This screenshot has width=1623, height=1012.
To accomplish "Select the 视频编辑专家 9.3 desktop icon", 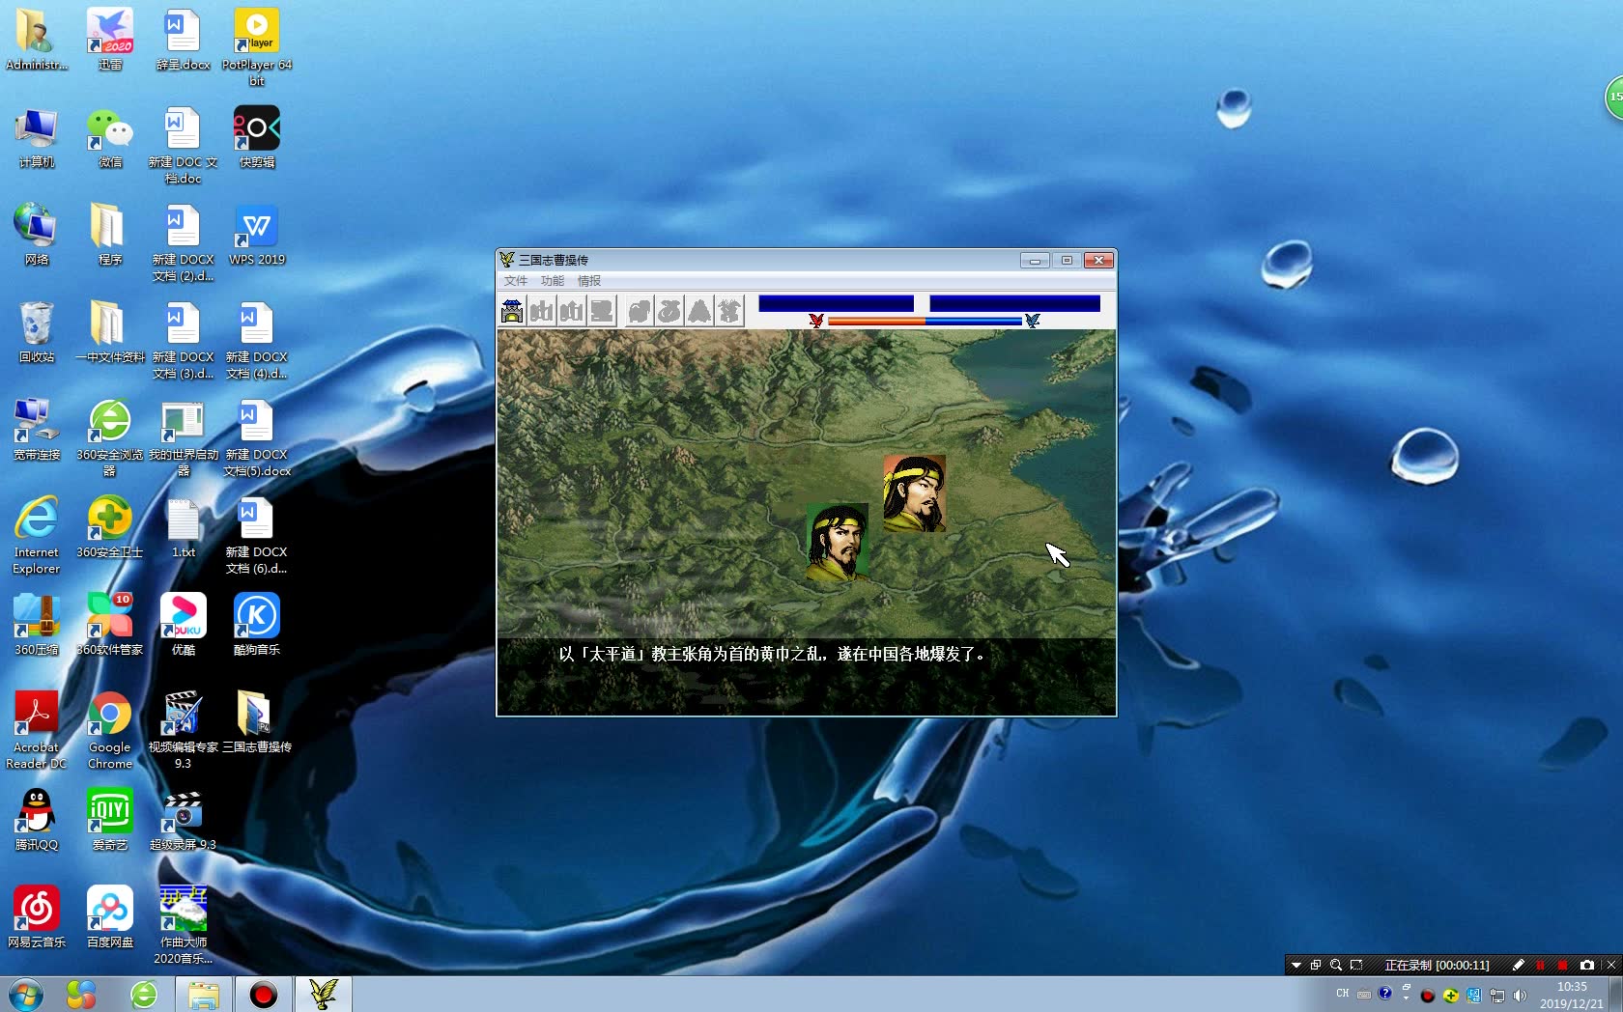I will (x=184, y=730).
